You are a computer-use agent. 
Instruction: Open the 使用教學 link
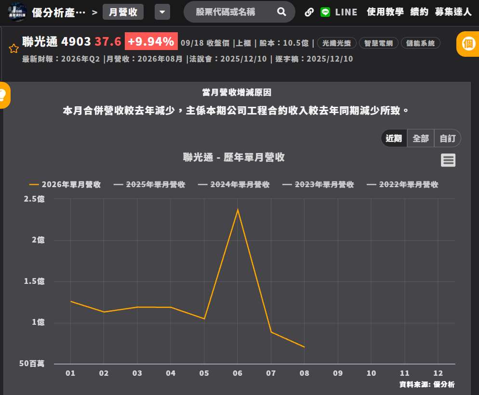385,12
